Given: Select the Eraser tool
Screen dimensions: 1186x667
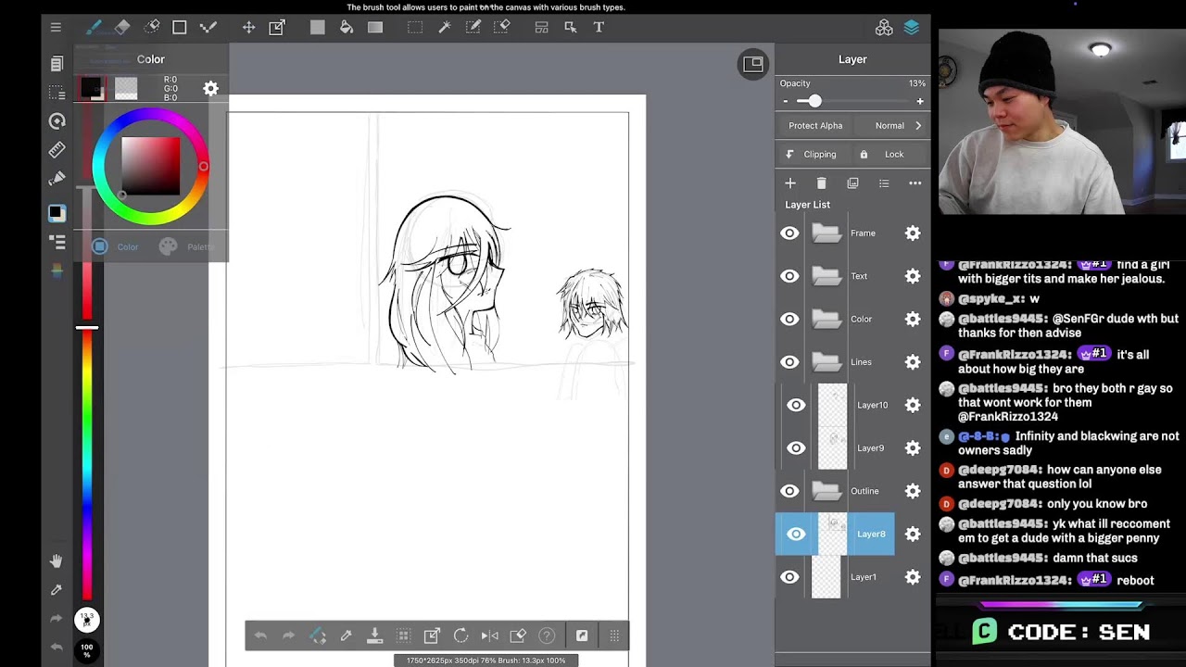Looking at the screenshot, I should [122, 28].
